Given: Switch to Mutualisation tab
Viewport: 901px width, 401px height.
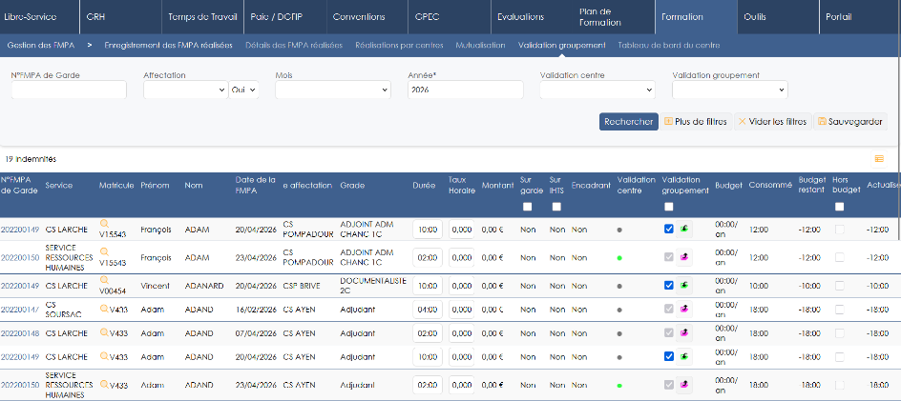Looking at the screenshot, I should click(x=480, y=46).
